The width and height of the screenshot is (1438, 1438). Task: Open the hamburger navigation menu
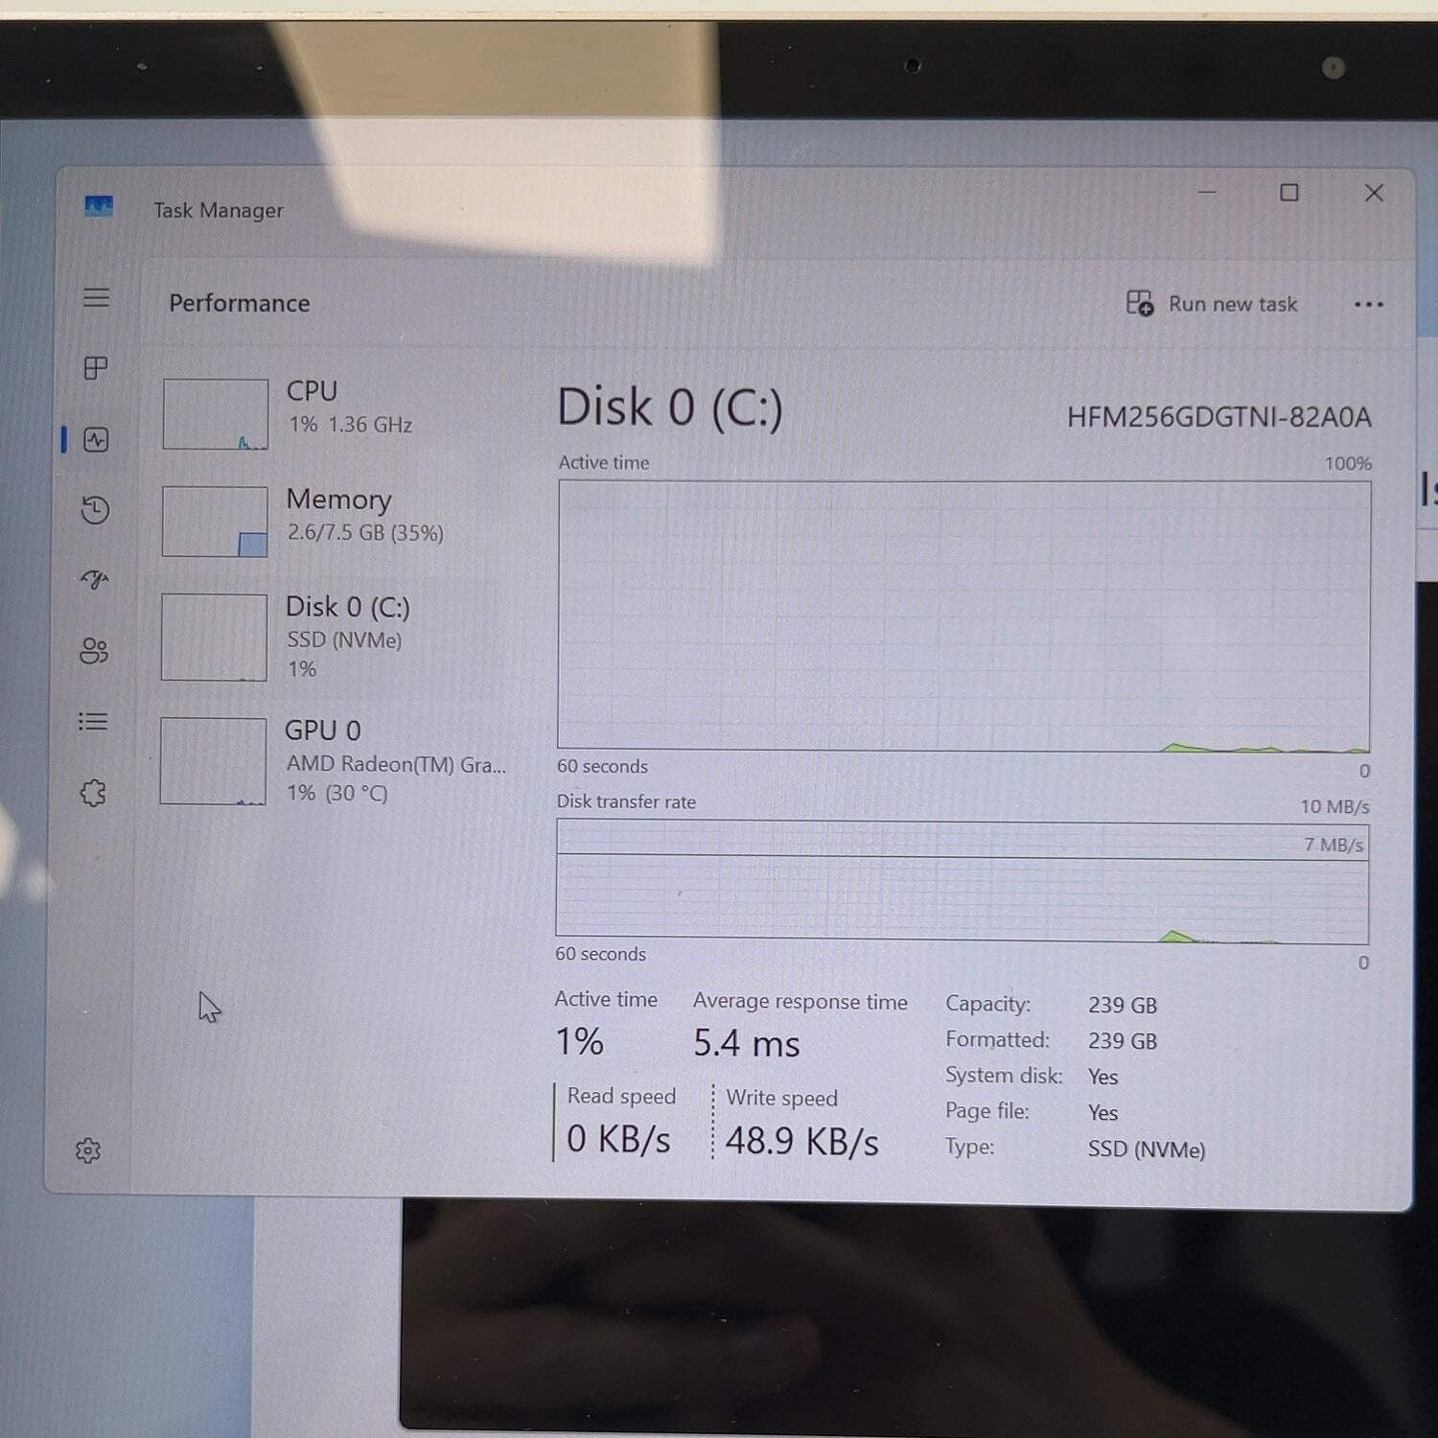coord(96,297)
